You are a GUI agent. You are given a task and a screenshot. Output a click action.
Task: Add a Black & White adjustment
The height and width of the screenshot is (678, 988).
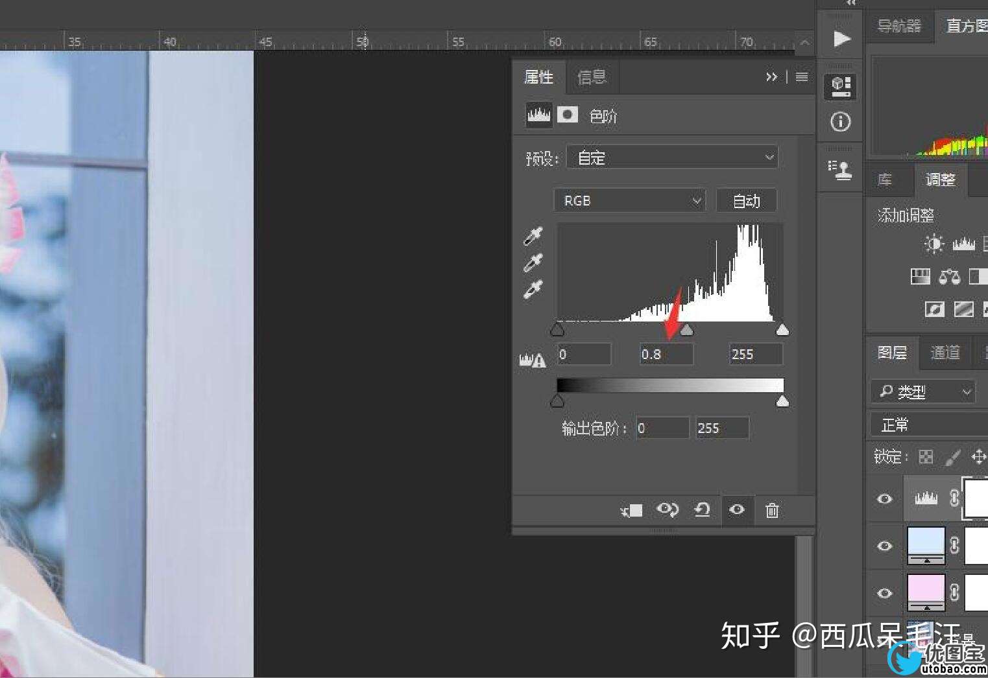(978, 277)
